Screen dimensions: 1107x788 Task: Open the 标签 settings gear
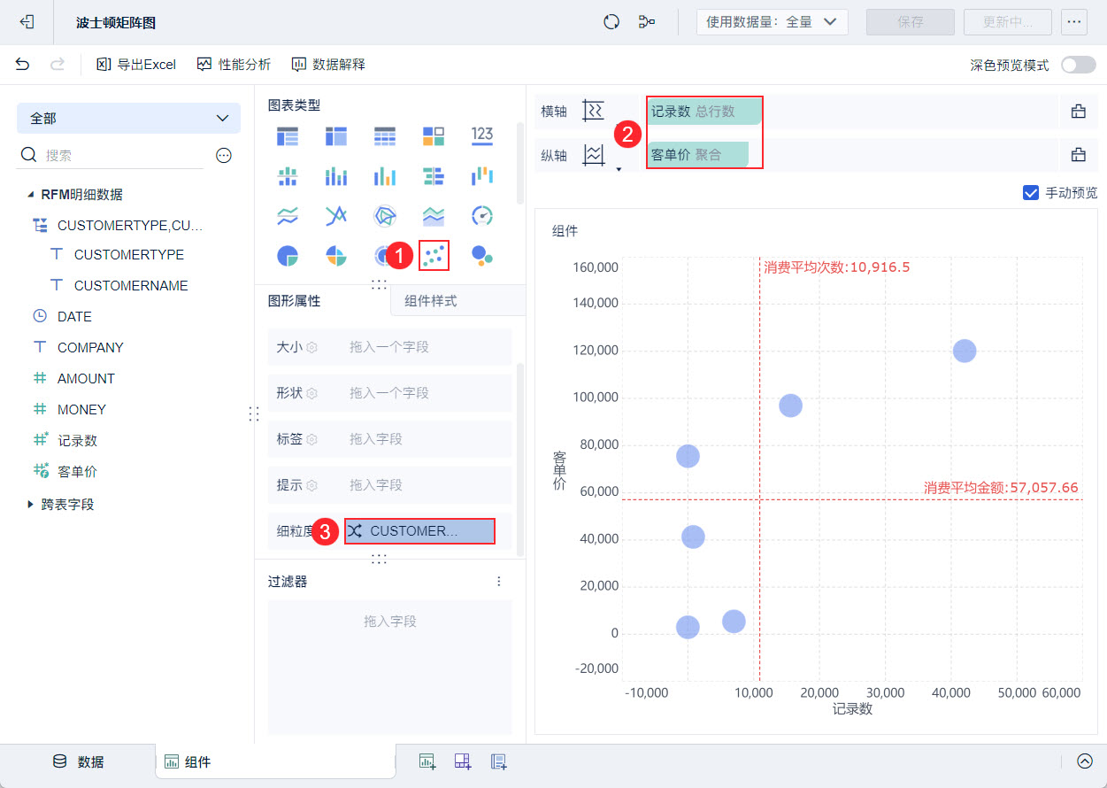[x=311, y=439]
